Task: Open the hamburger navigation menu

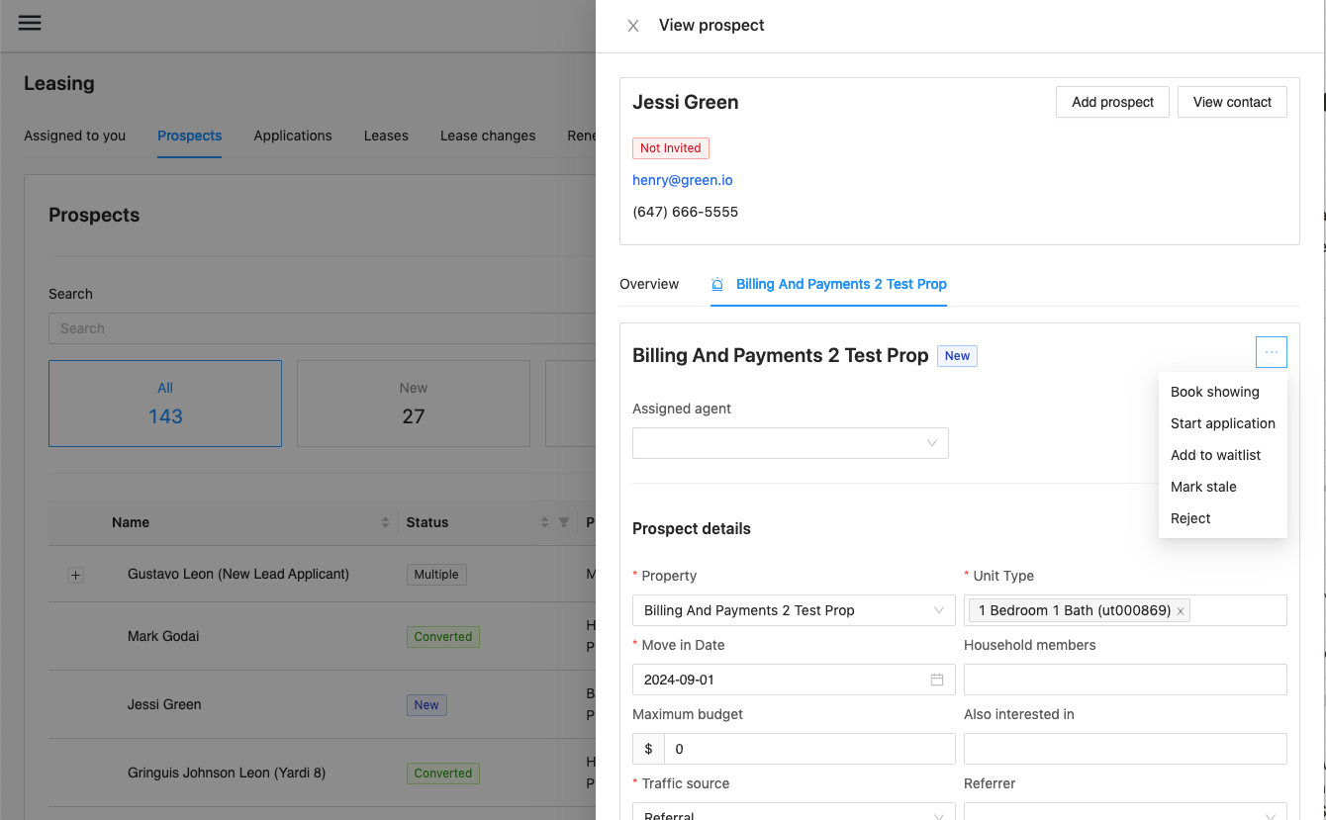Action: [30, 23]
